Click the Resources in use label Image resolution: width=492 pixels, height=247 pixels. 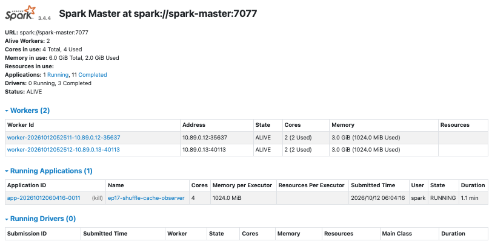(30, 66)
